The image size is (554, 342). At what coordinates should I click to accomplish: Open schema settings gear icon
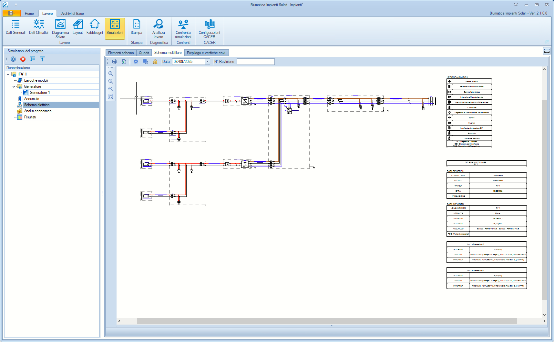click(x=136, y=62)
